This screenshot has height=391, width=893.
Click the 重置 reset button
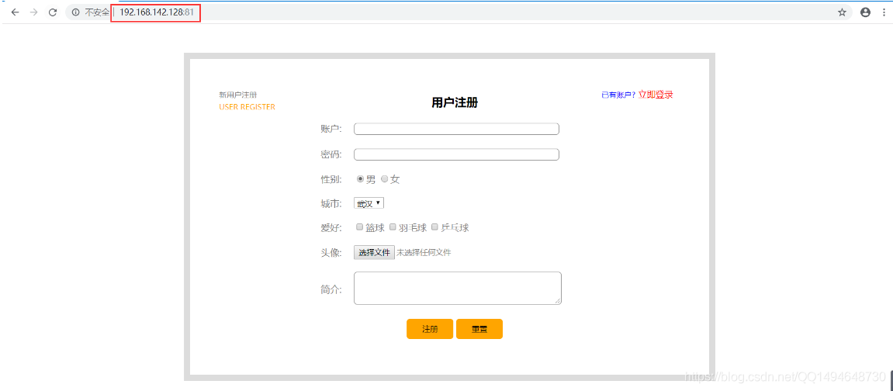coord(479,329)
